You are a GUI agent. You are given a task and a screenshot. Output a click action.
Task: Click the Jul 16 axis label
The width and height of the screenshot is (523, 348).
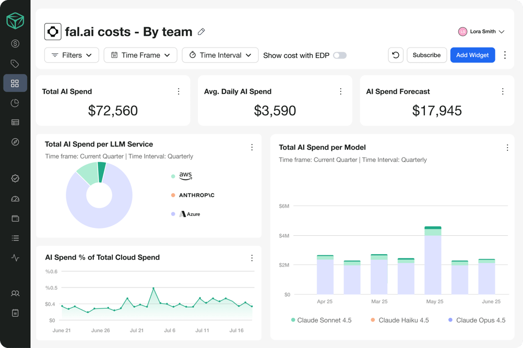point(236,330)
